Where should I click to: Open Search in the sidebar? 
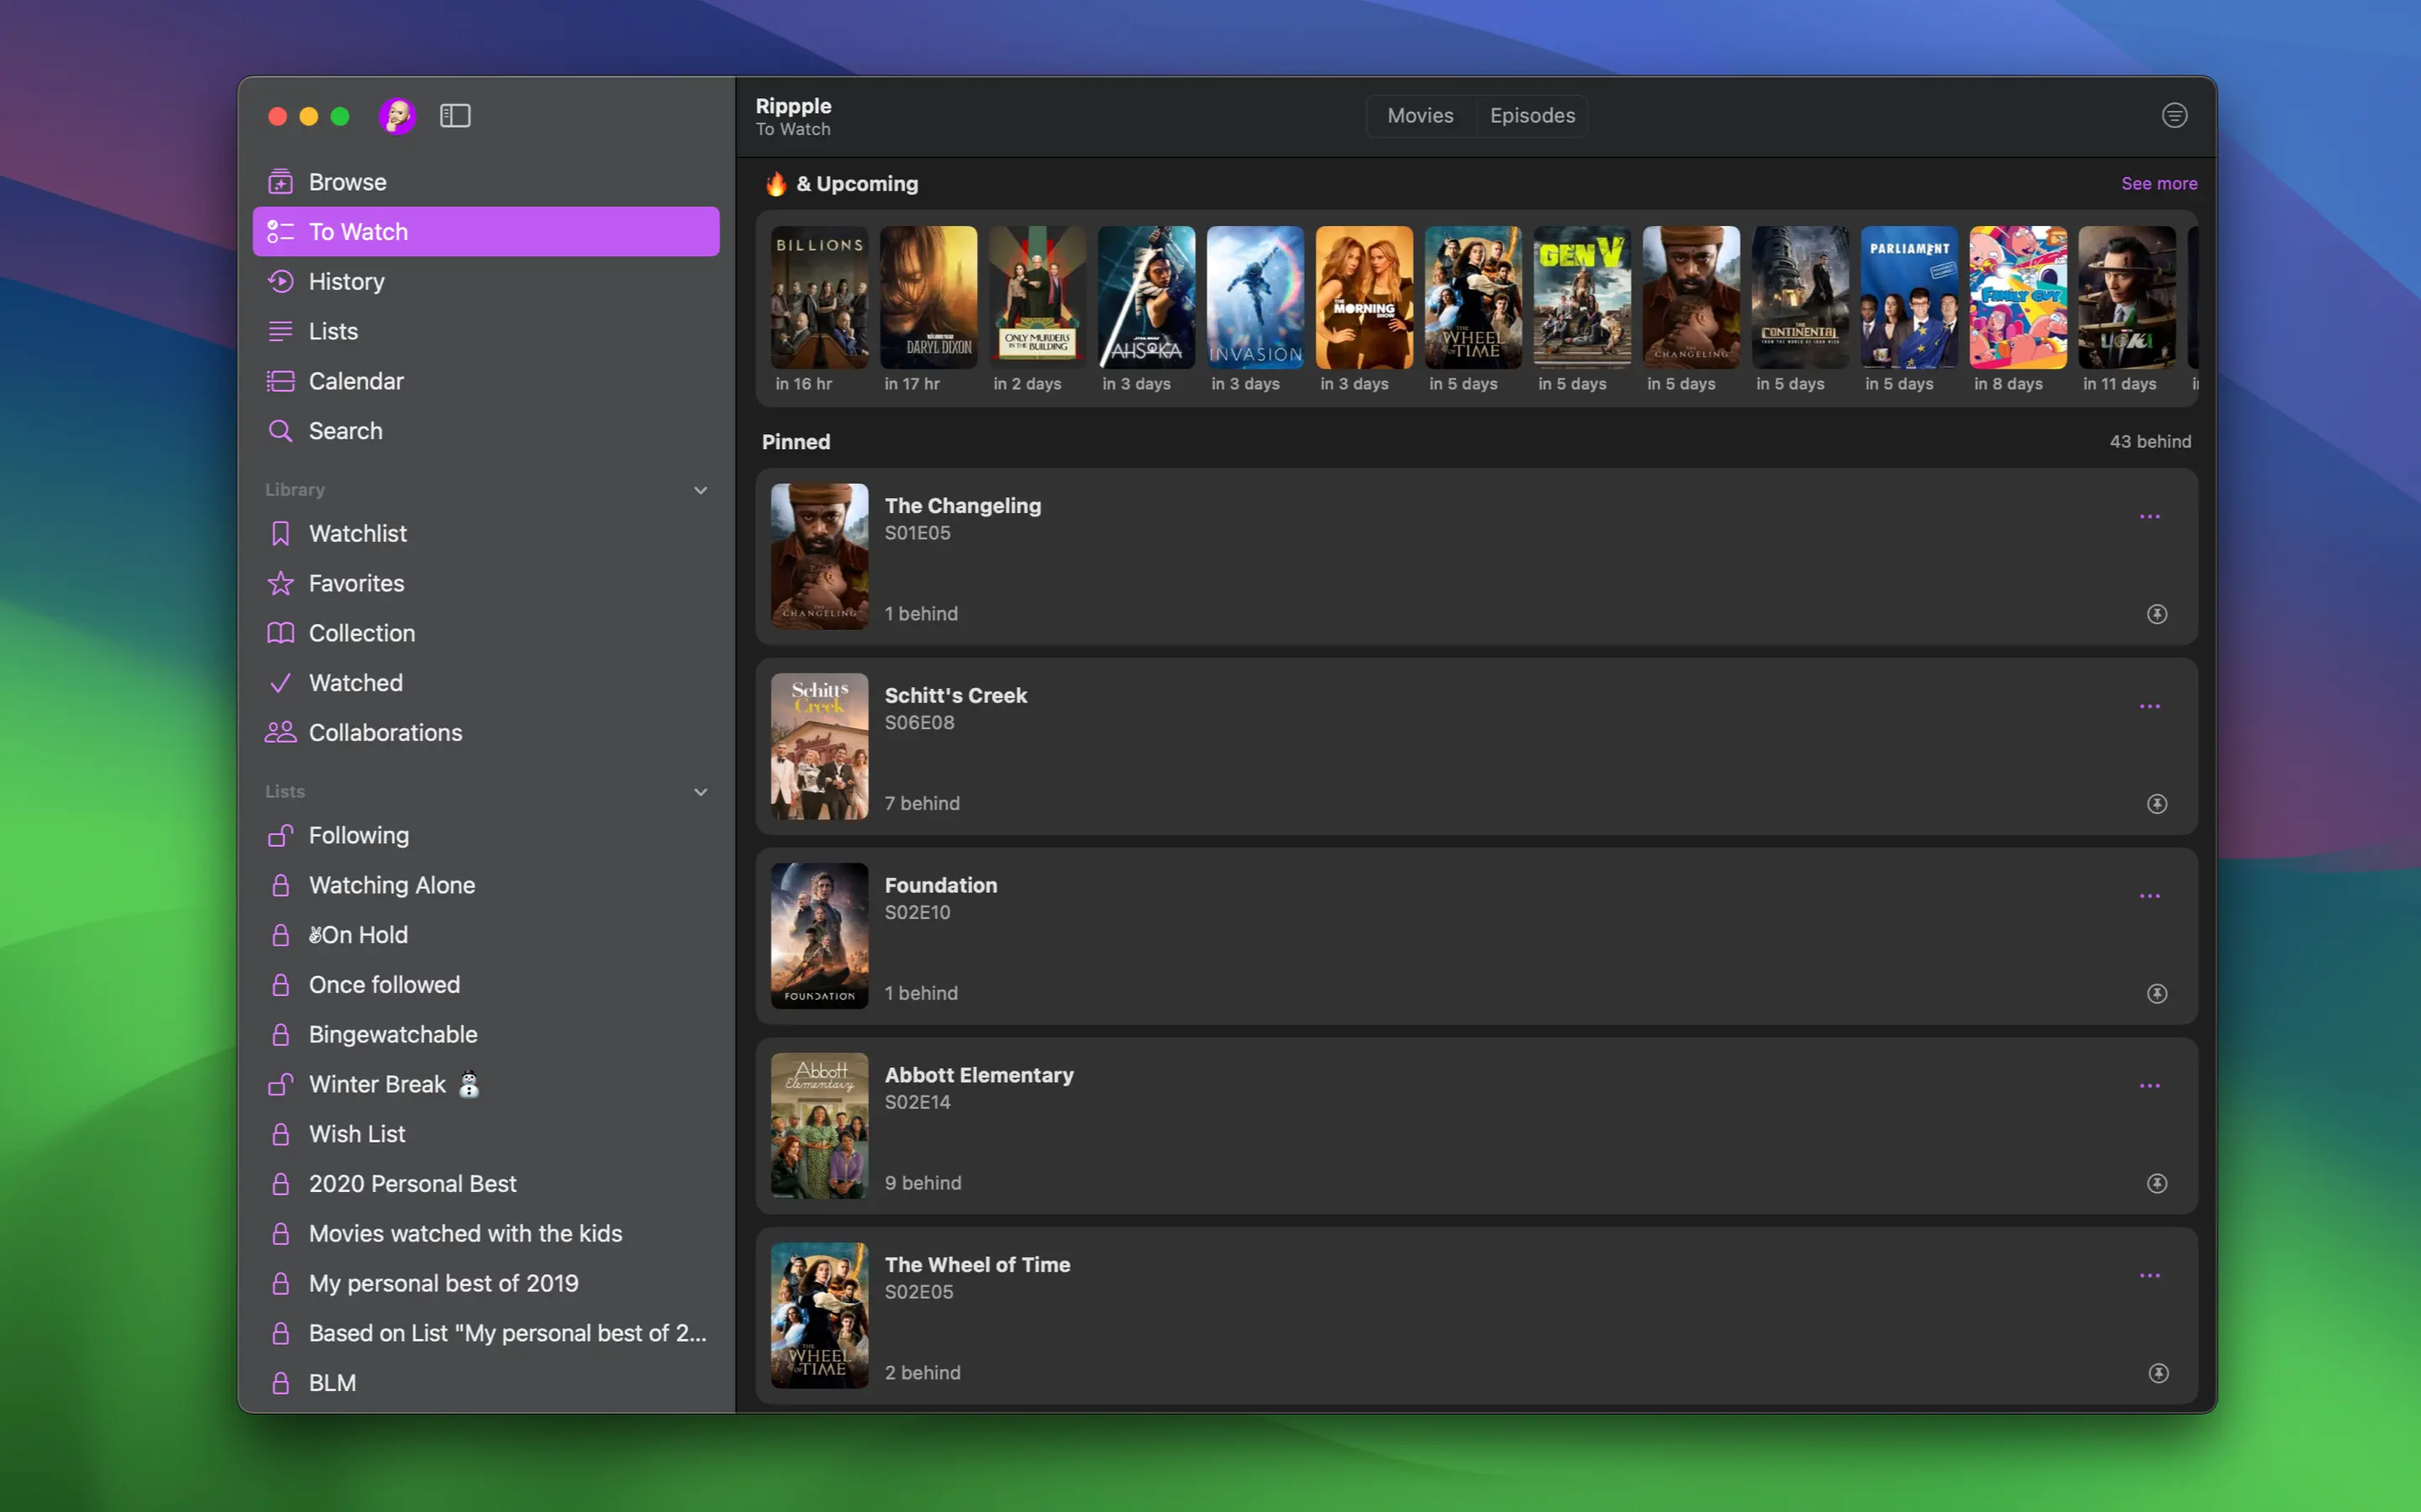click(345, 431)
